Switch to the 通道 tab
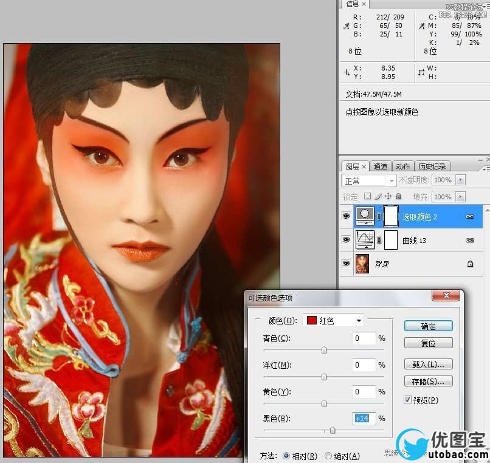 point(381,166)
